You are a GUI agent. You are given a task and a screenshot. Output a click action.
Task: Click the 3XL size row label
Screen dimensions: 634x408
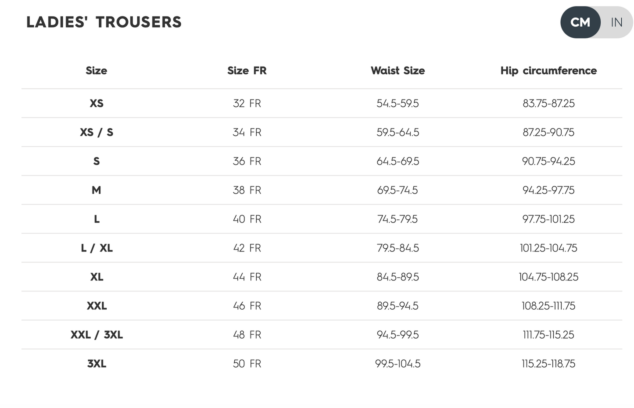coord(97,364)
